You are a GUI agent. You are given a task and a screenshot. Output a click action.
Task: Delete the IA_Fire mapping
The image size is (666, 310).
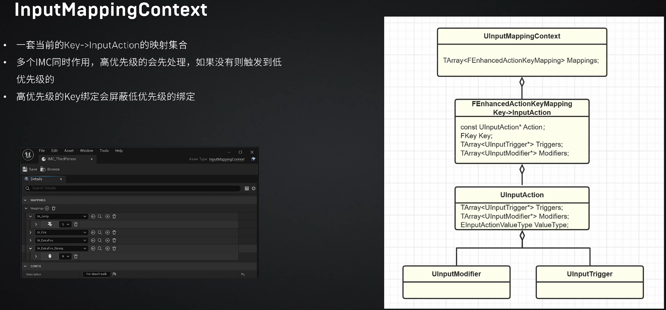pos(114,232)
